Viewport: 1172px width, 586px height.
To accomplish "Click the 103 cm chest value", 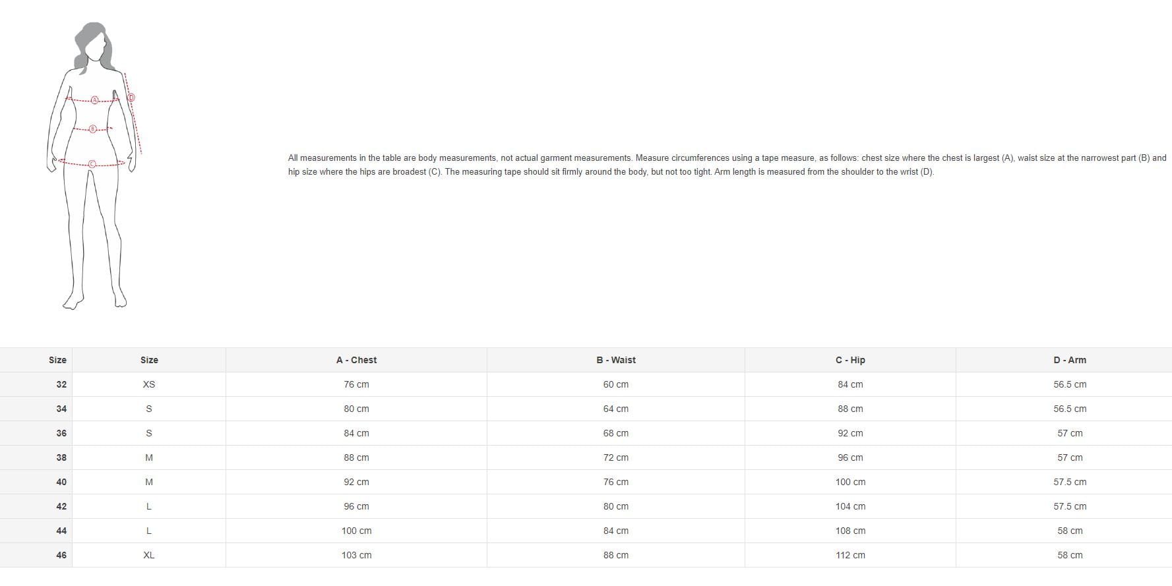I will [356, 555].
